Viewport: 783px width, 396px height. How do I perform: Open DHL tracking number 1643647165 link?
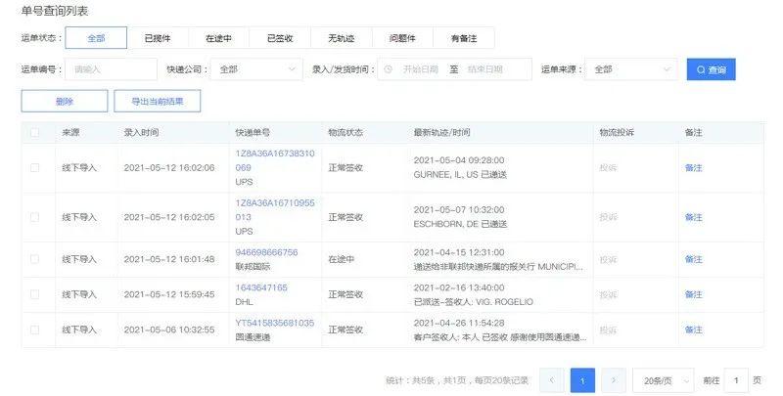261,287
